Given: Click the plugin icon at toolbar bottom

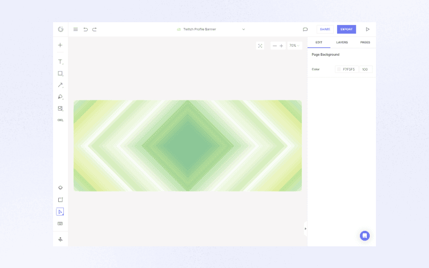Looking at the screenshot, I should pos(60,239).
